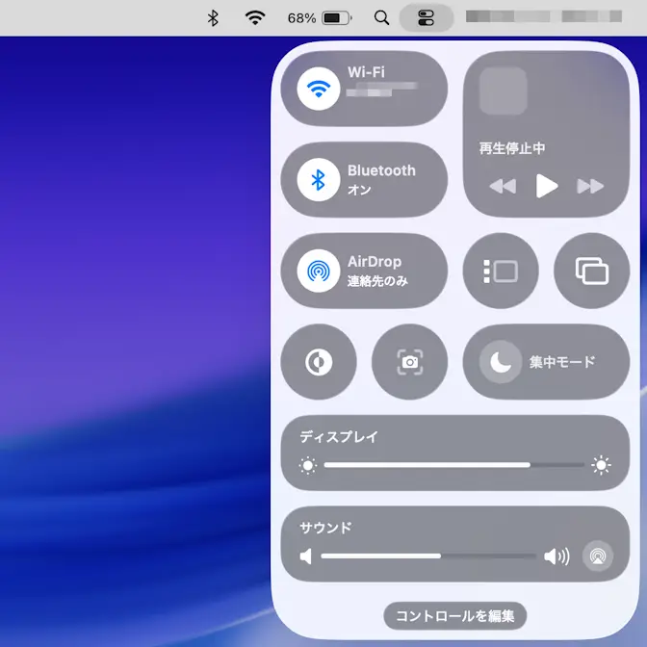Viewport: 647px width, 647px height.
Task: Click the サウンド volume slider track
Action: (428, 556)
